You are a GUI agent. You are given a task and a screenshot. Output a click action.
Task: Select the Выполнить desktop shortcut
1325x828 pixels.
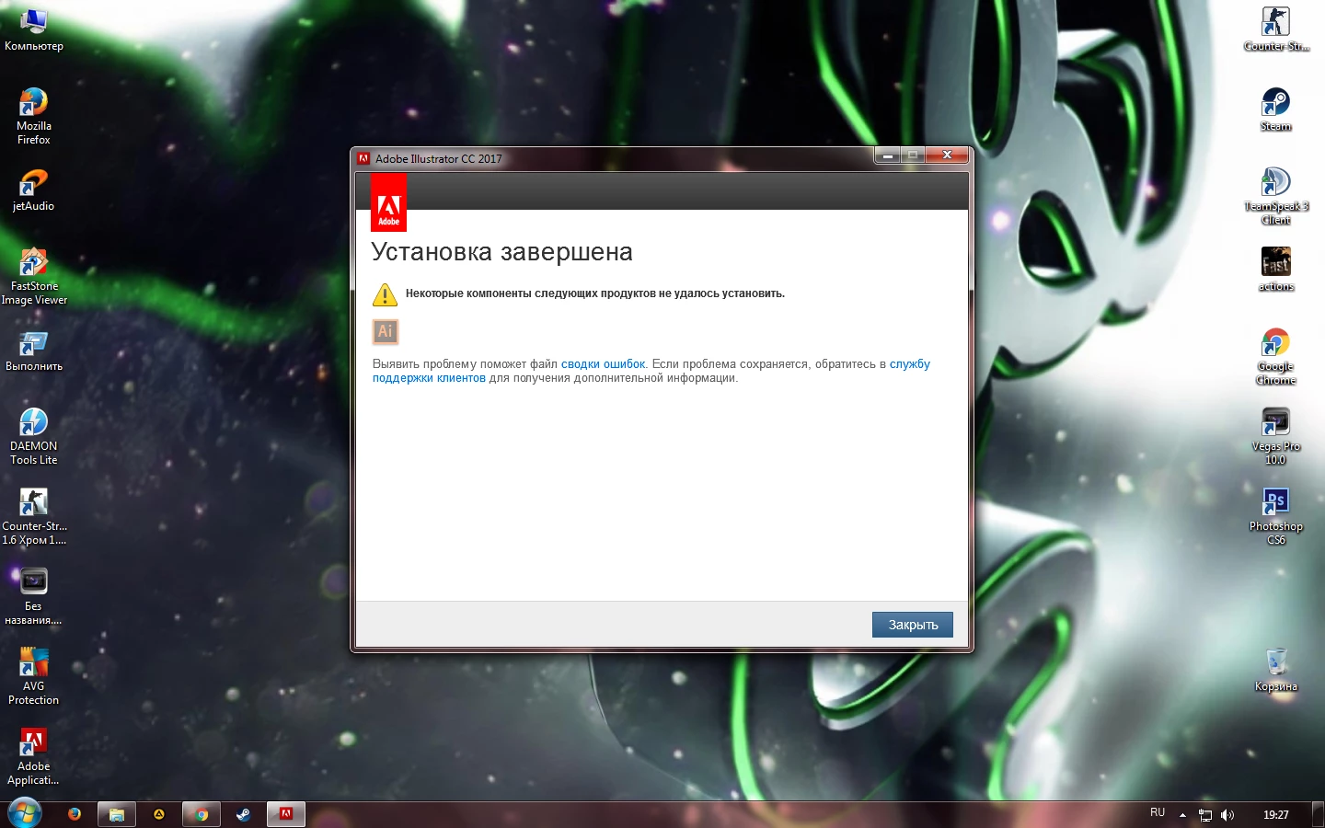pyautogui.click(x=34, y=351)
